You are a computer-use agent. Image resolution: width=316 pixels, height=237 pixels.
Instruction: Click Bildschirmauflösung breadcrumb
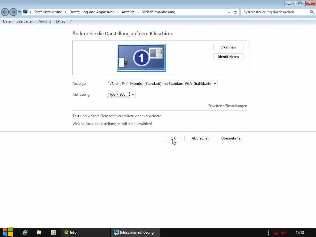(x=158, y=12)
